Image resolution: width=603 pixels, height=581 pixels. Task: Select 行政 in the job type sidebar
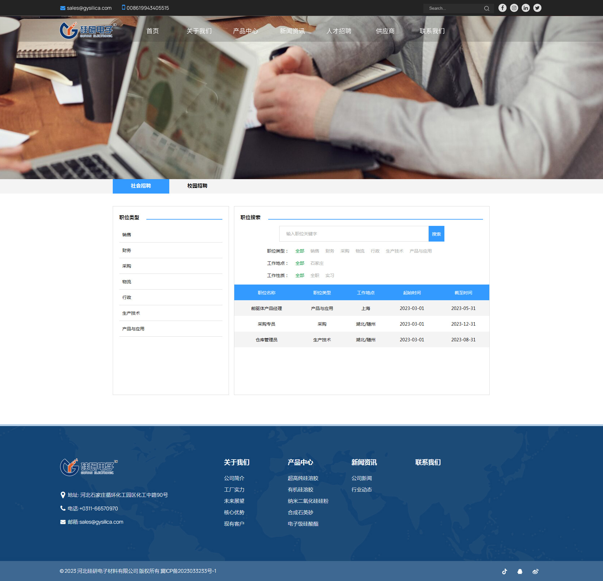(171, 297)
